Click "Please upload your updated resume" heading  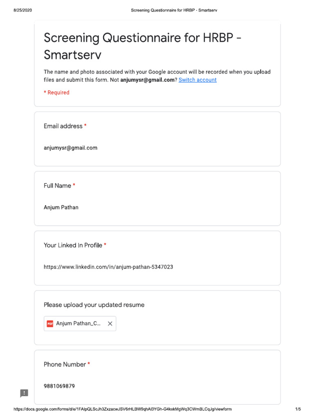click(x=94, y=305)
